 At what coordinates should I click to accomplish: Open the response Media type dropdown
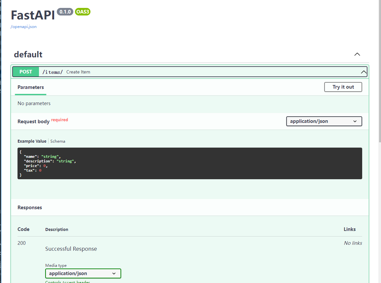tap(83, 273)
